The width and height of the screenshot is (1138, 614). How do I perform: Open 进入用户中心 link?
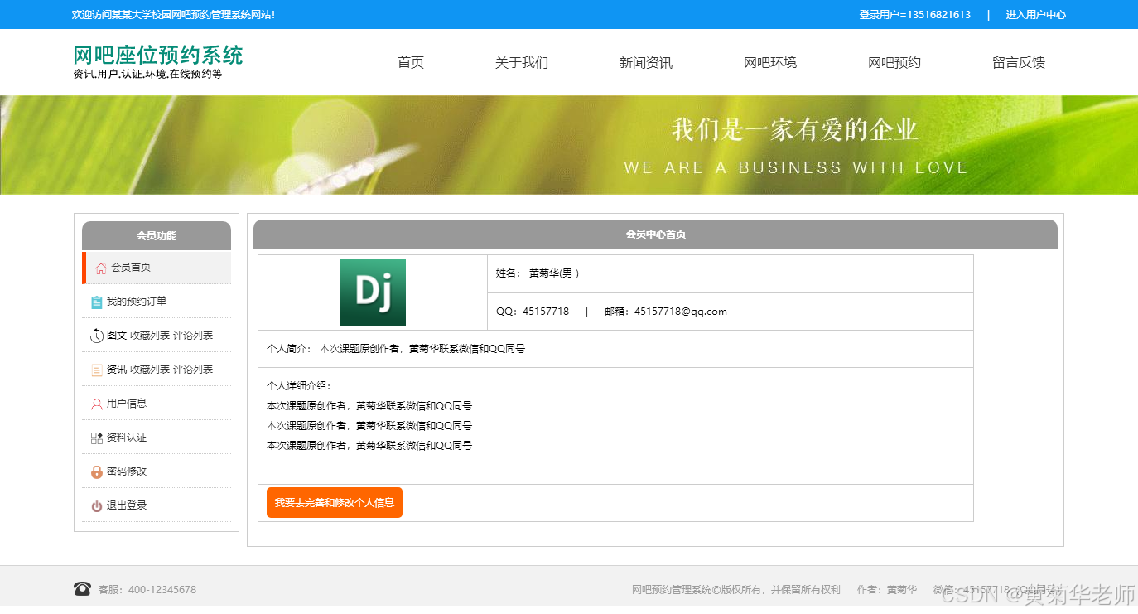(x=1036, y=14)
